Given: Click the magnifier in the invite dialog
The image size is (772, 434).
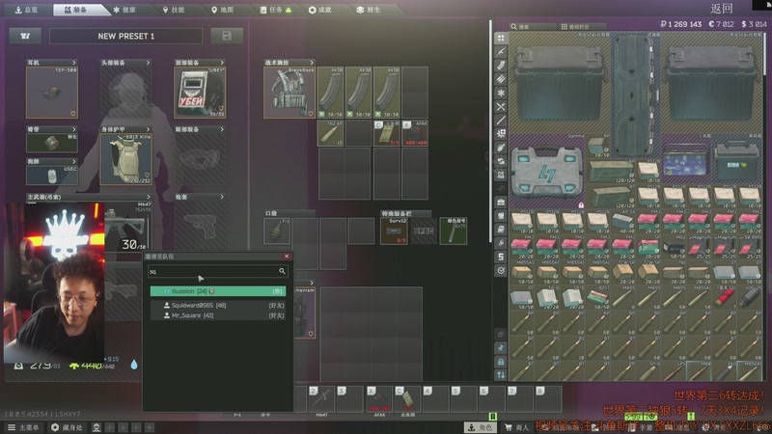Looking at the screenshot, I should (x=282, y=271).
